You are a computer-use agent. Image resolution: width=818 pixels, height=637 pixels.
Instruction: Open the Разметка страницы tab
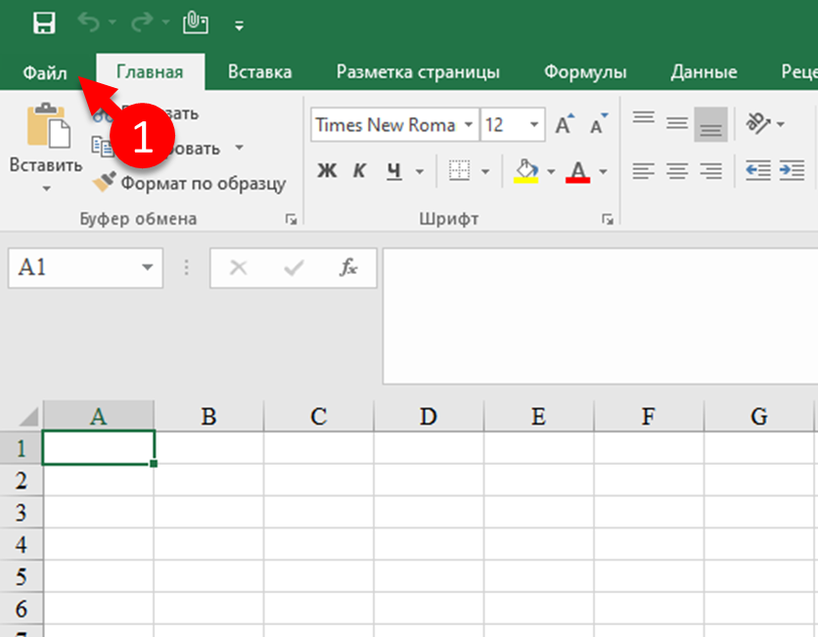[418, 71]
